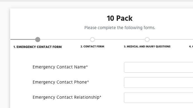Click the 'Emergency Contact Name*' label text
This screenshot has height=108, width=193.
click(x=60, y=67)
